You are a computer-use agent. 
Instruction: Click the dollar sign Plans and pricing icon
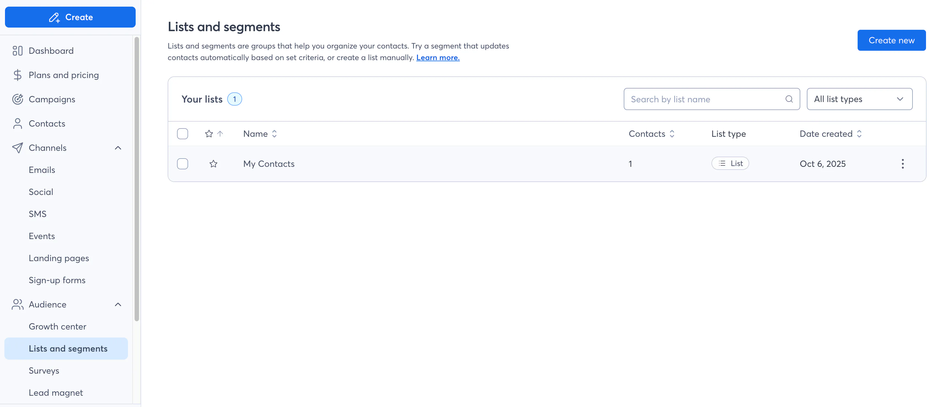point(17,75)
